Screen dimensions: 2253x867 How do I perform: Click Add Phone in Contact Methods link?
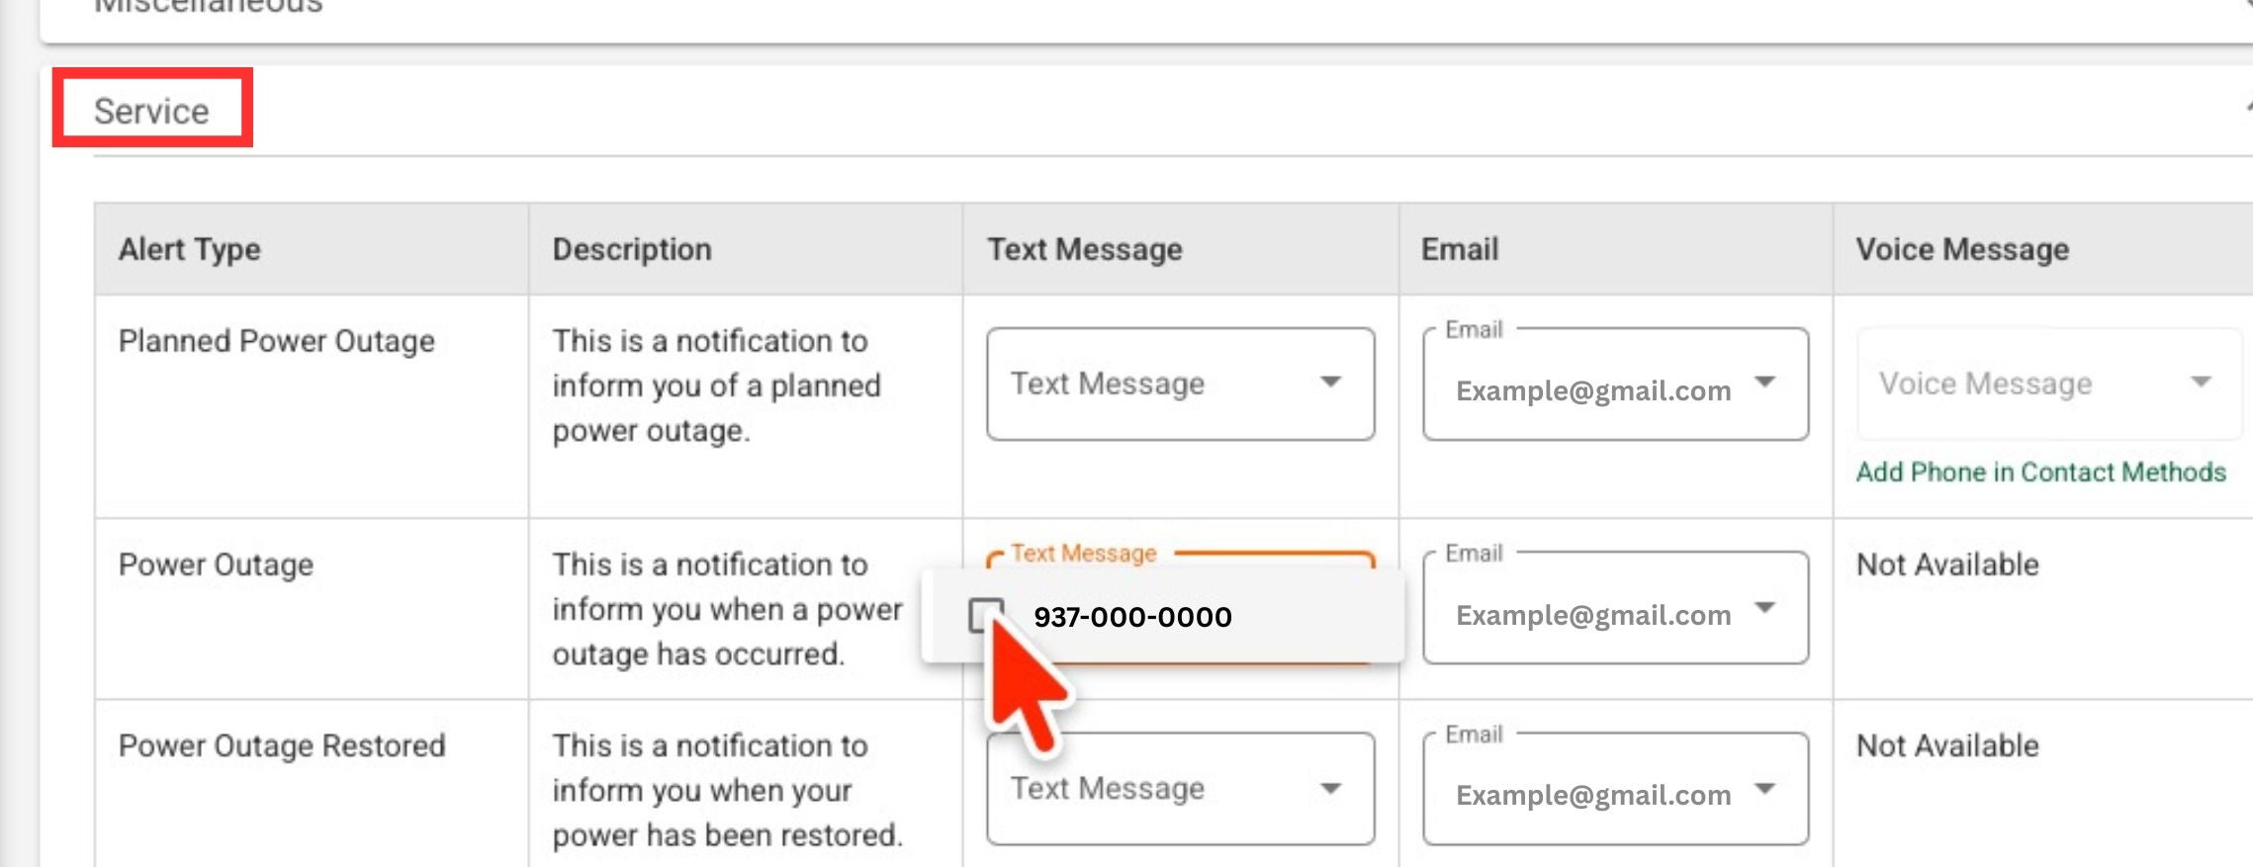point(2040,472)
